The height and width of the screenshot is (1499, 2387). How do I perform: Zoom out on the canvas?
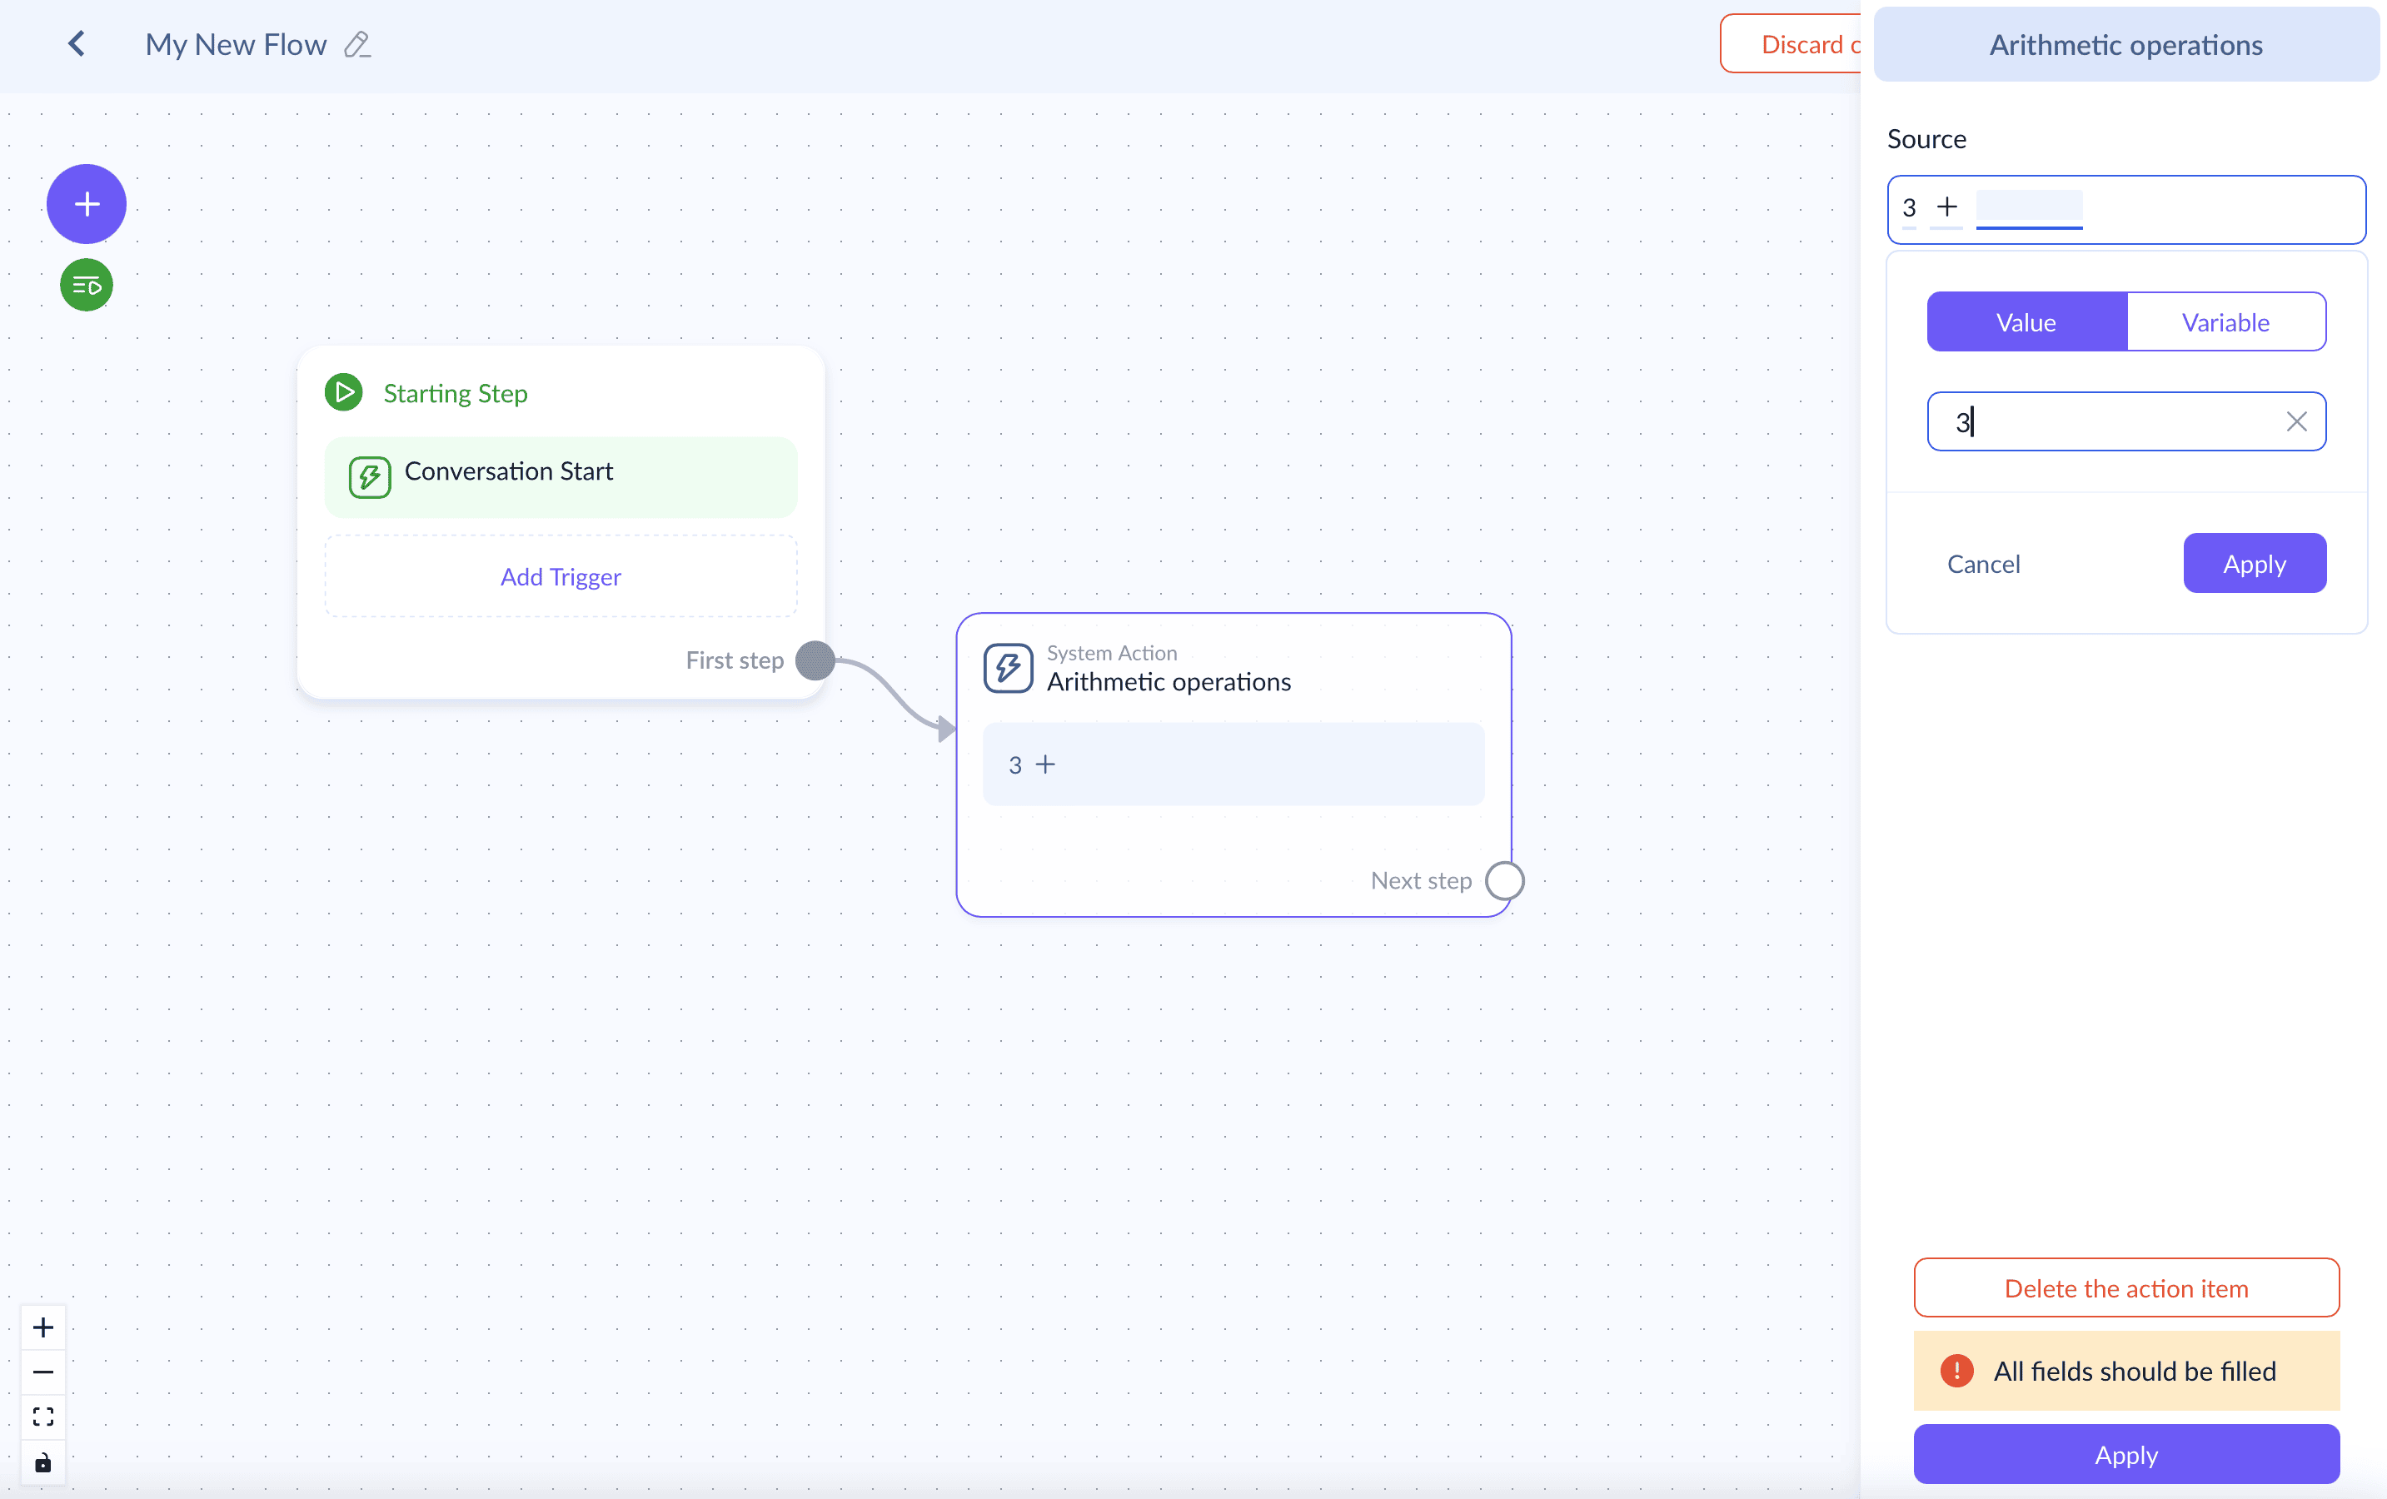point(42,1371)
